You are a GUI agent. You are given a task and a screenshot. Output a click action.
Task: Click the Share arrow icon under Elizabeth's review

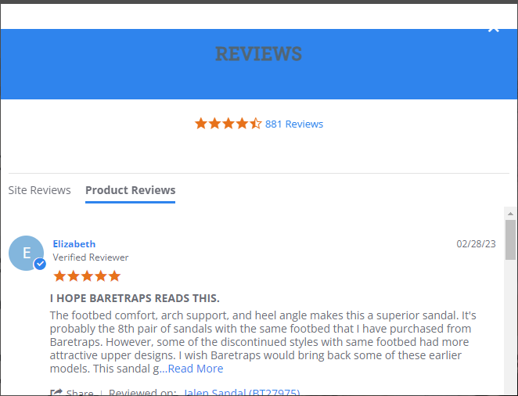point(56,392)
